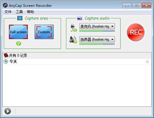Select the 今天 group row

tap(77, 62)
